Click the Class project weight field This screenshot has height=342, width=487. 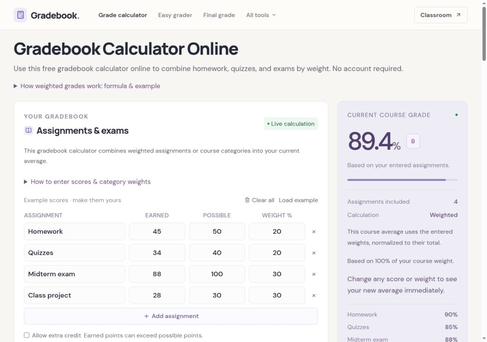point(277,295)
